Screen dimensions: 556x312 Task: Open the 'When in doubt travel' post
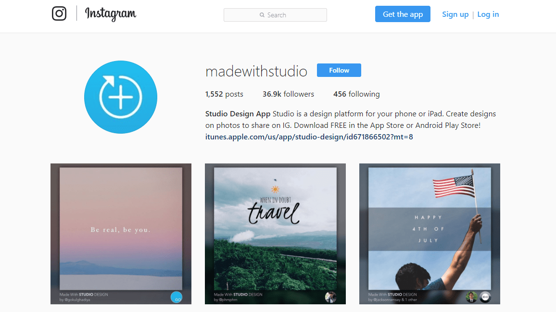point(275,234)
